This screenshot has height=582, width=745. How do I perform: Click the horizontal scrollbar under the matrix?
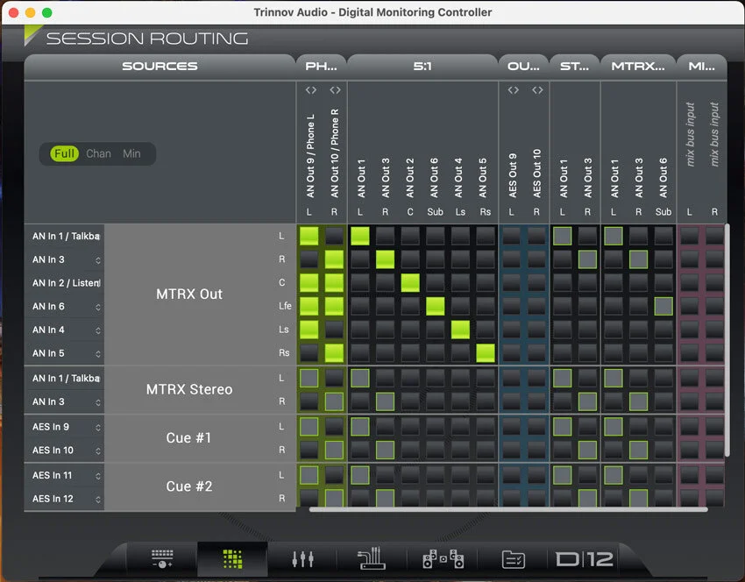tap(508, 509)
